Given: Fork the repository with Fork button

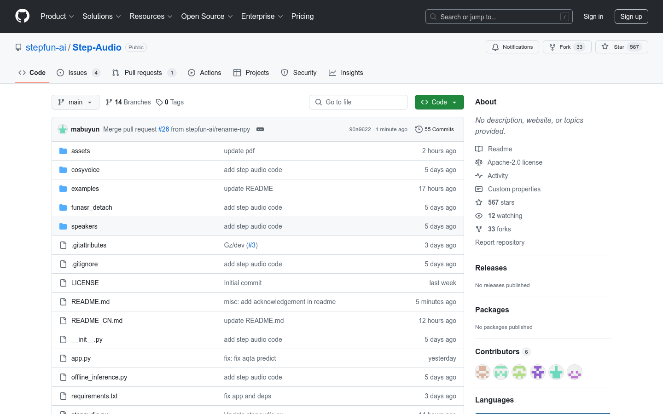Looking at the screenshot, I should click(x=567, y=47).
